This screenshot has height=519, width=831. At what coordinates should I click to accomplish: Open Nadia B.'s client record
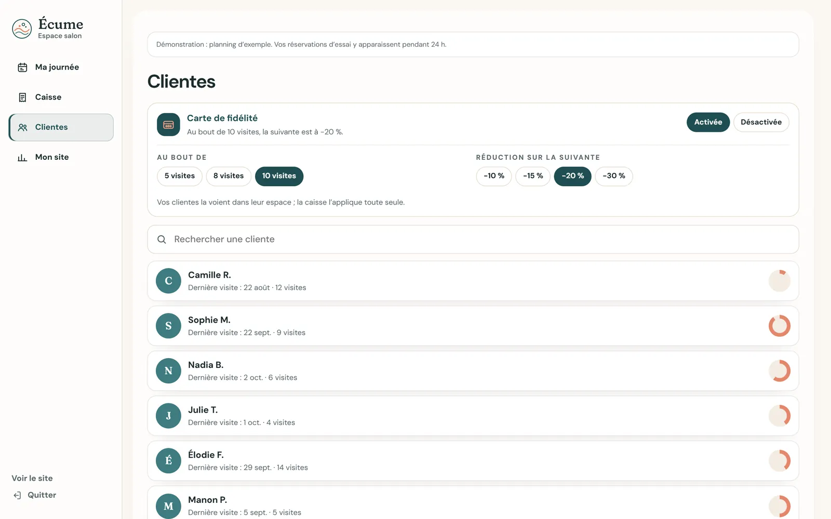(x=473, y=371)
